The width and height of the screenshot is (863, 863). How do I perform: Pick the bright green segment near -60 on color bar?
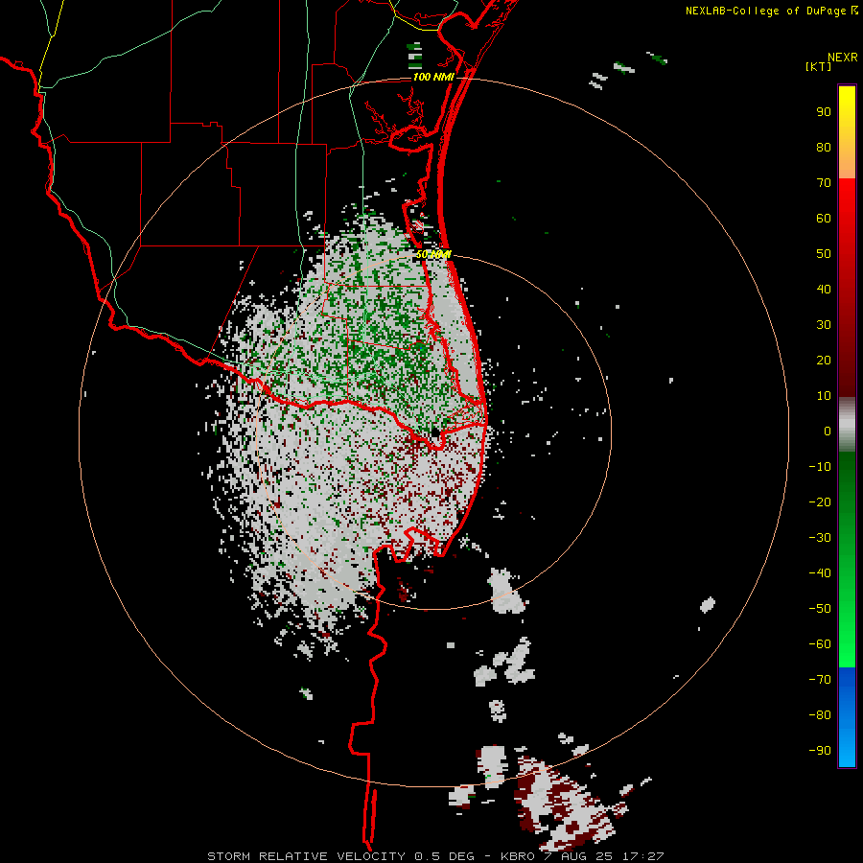click(847, 644)
